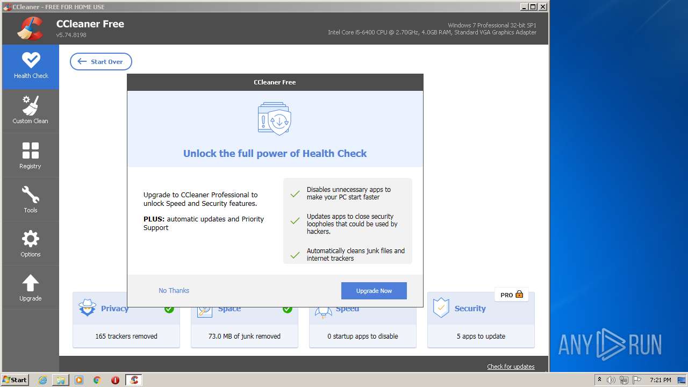Click checkmark beside 'Updates apps to close security'
688x387 pixels.
pos(295,221)
